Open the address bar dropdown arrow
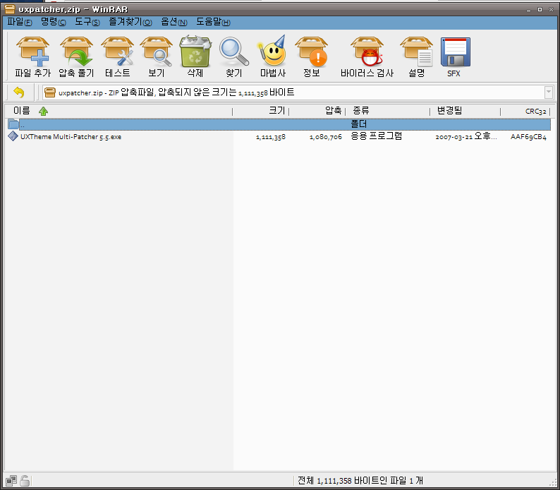This screenshot has height=490, width=560. coord(549,92)
